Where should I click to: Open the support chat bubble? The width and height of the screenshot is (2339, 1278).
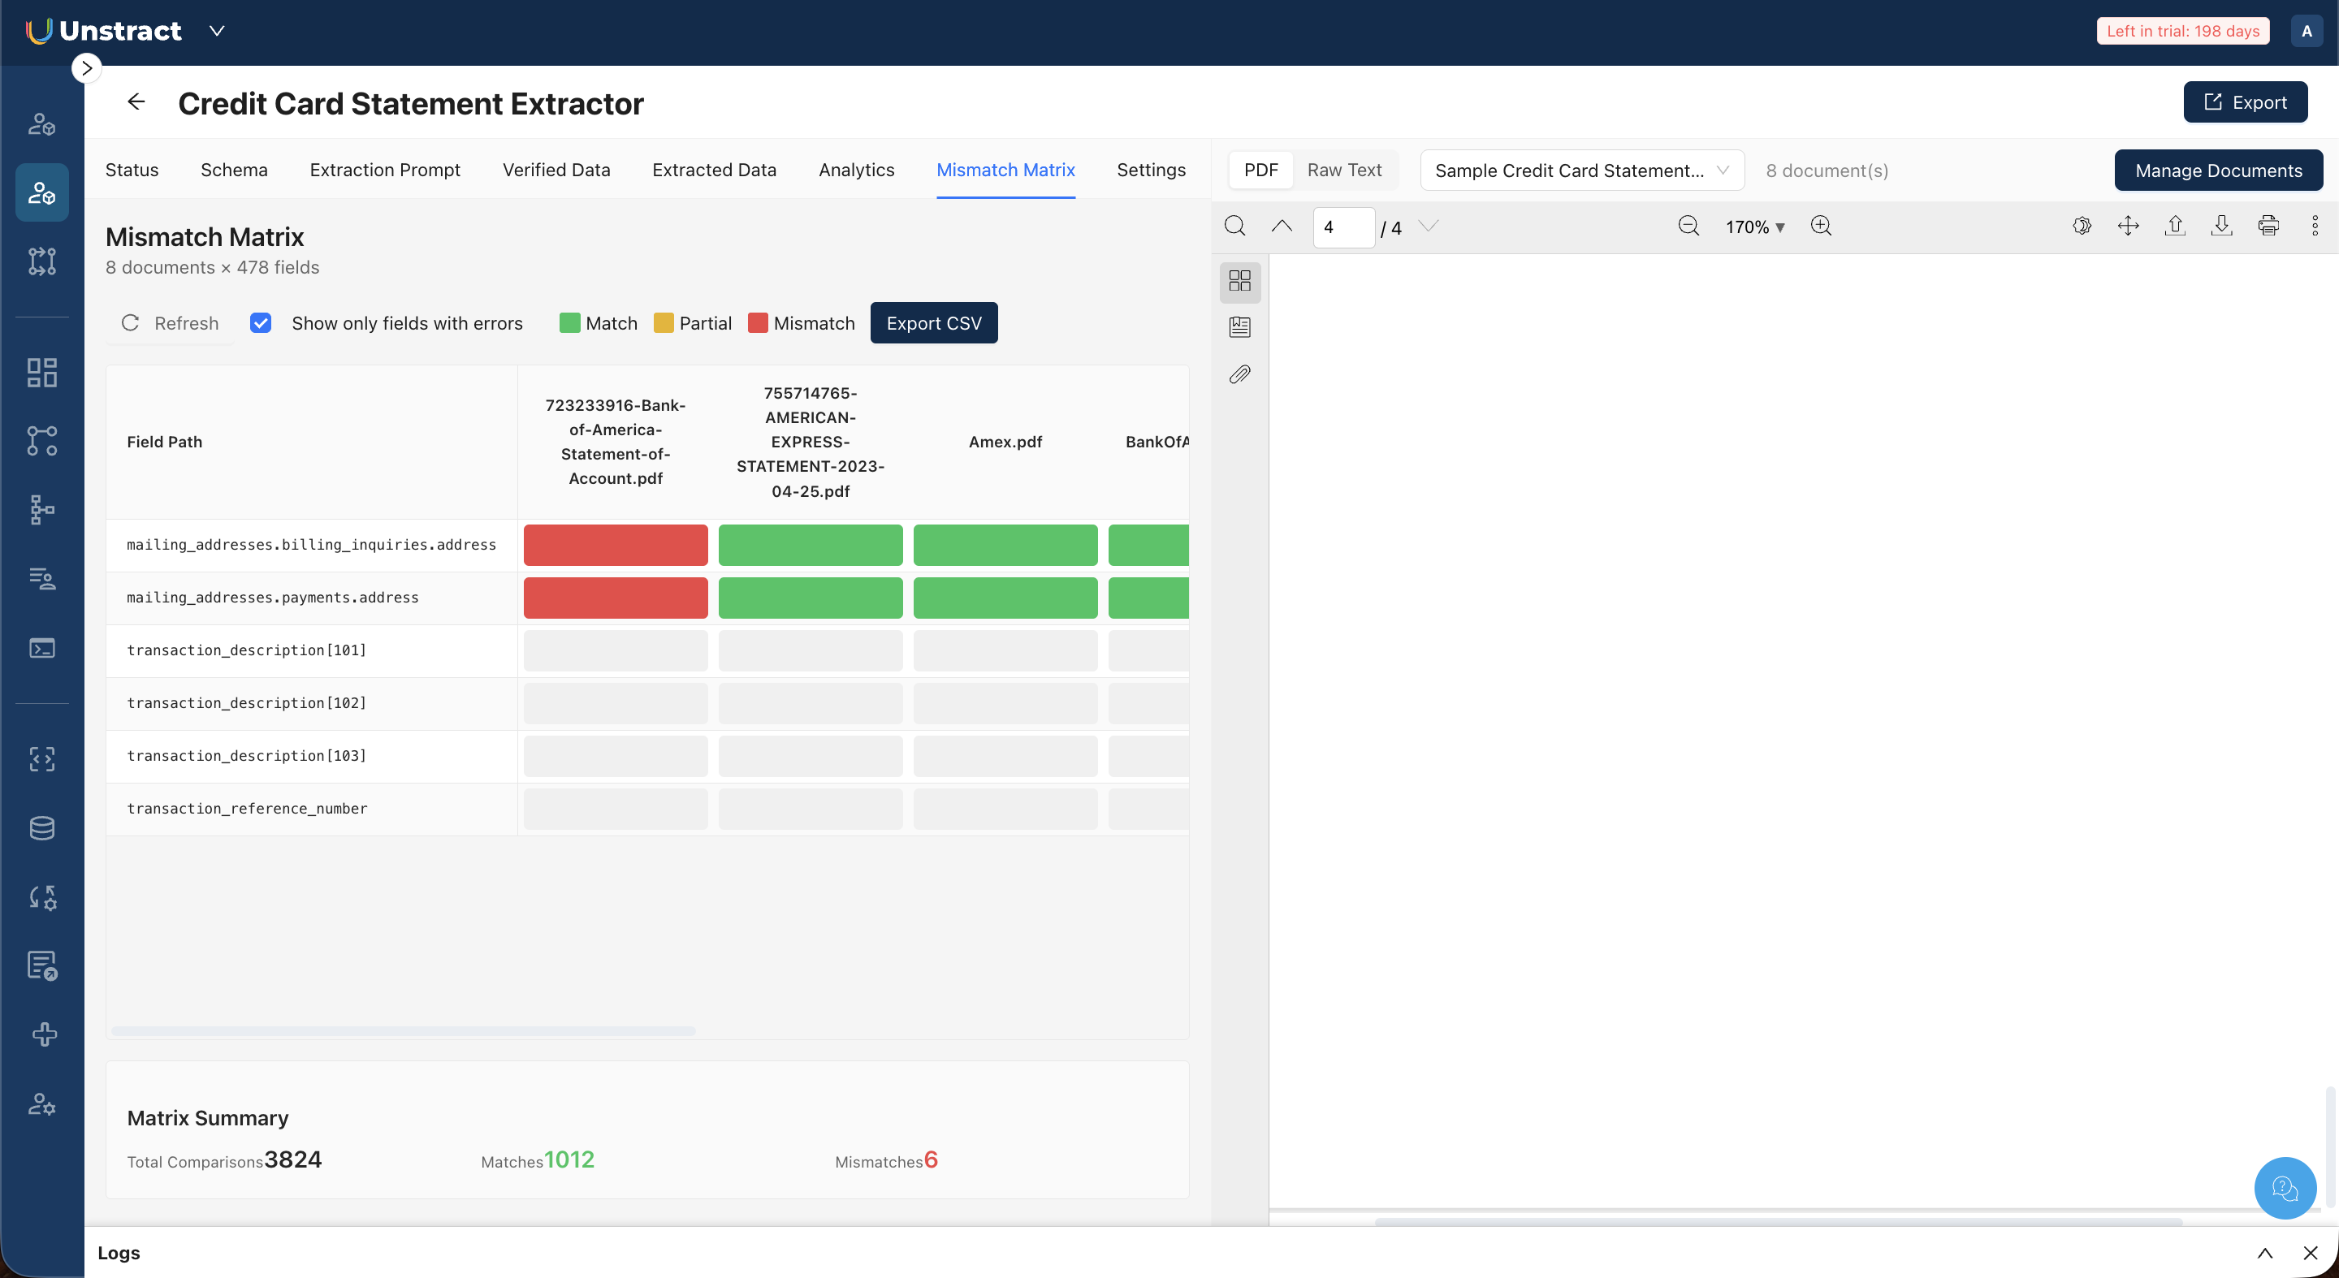point(2284,1187)
